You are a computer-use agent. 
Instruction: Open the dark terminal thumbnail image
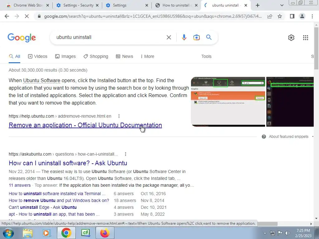290,102
